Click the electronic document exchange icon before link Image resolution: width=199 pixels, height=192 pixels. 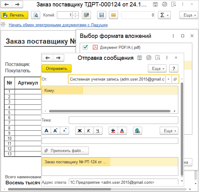point(3,24)
